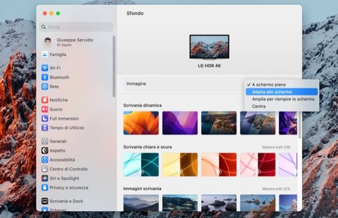
Task: Click the Privacy e sicurezza hand icon
Action: point(45,188)
